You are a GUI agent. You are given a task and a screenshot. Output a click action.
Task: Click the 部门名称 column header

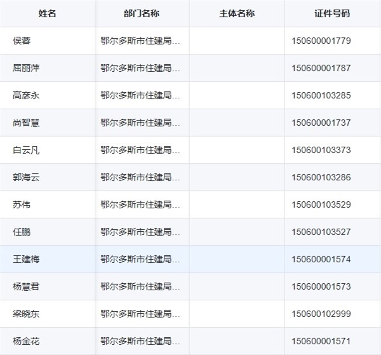pos(142,13)
